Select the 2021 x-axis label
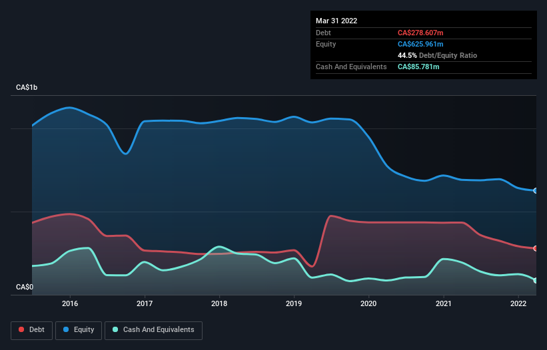The image size is (547, 350). click(x=443, y=303)
